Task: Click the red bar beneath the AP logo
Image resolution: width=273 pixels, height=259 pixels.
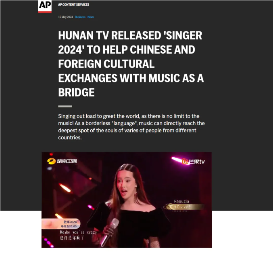Action: pos(45,12)
